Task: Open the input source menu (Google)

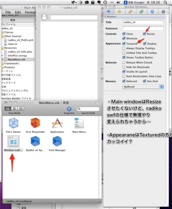Action: pyautogui.click(x=134, y=3)
